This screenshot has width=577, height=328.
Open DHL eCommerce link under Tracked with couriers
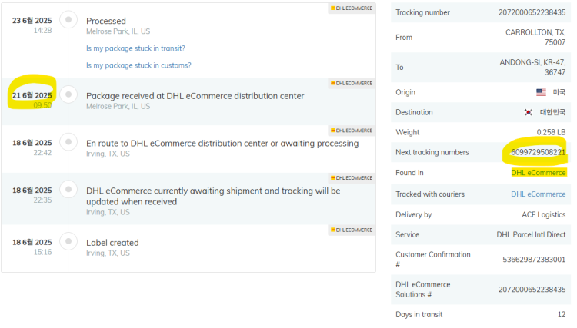click(539, 194)
